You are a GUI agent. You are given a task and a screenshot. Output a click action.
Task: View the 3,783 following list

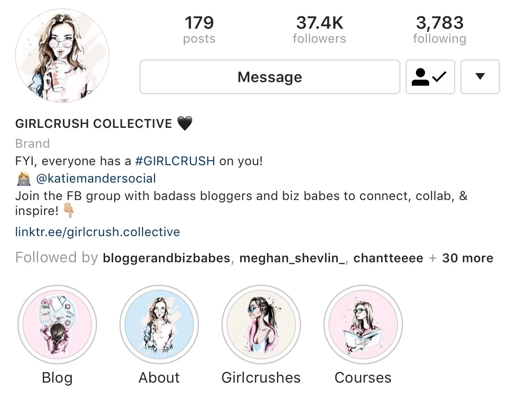coord(440,29)
